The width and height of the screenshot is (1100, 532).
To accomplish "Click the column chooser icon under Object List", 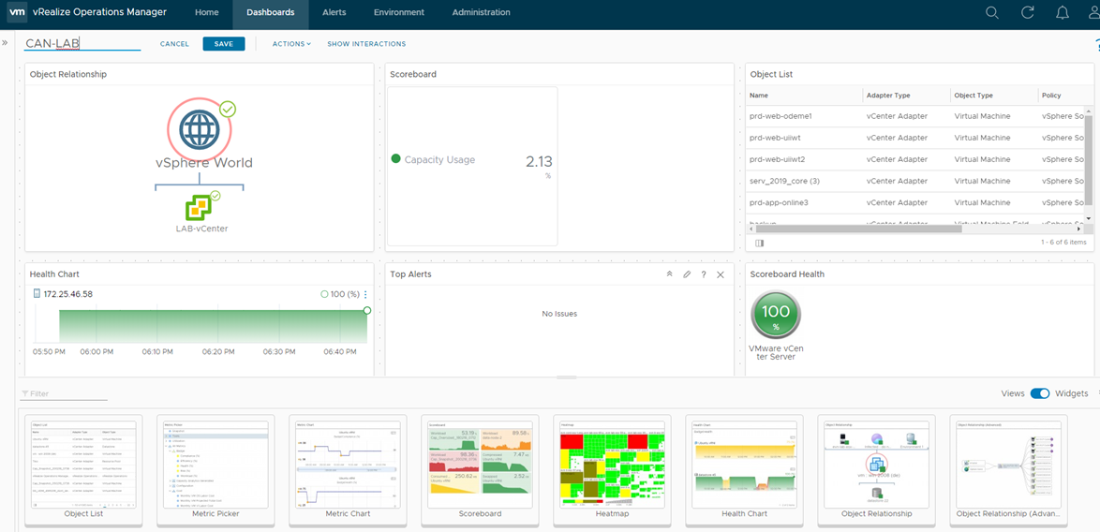I will coord(759,243).
